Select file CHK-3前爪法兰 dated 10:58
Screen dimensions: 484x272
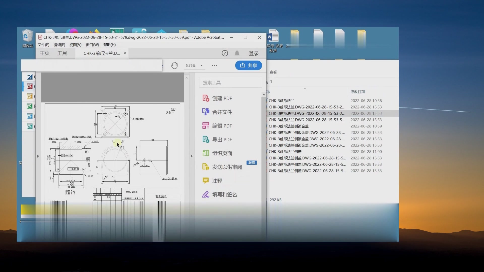pos(281,100)
